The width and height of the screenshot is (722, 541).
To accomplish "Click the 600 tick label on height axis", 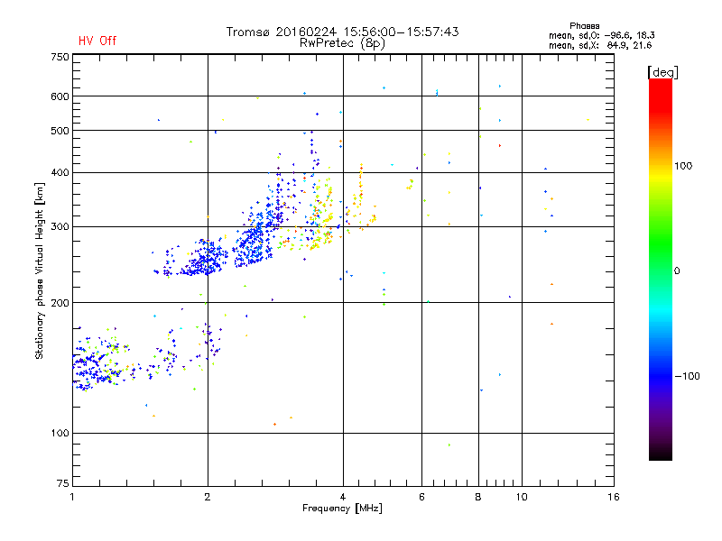I will point(60,96).
